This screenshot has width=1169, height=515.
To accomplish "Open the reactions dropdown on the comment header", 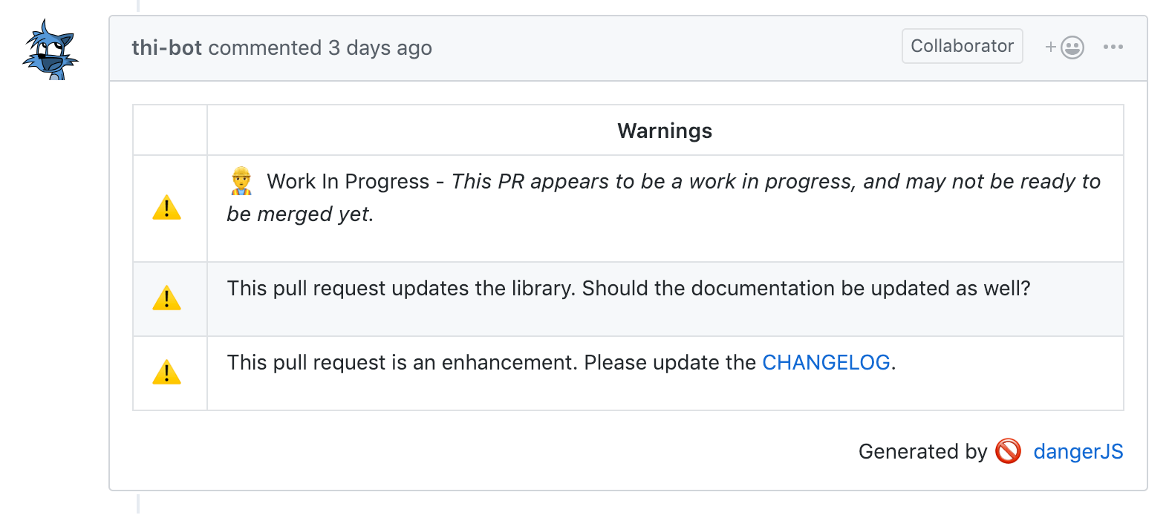I will 1071,46.
